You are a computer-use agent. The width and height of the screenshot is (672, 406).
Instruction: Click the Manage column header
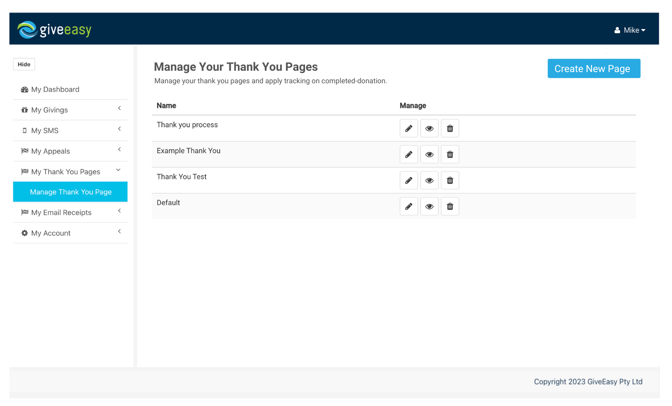click(413, 106)
